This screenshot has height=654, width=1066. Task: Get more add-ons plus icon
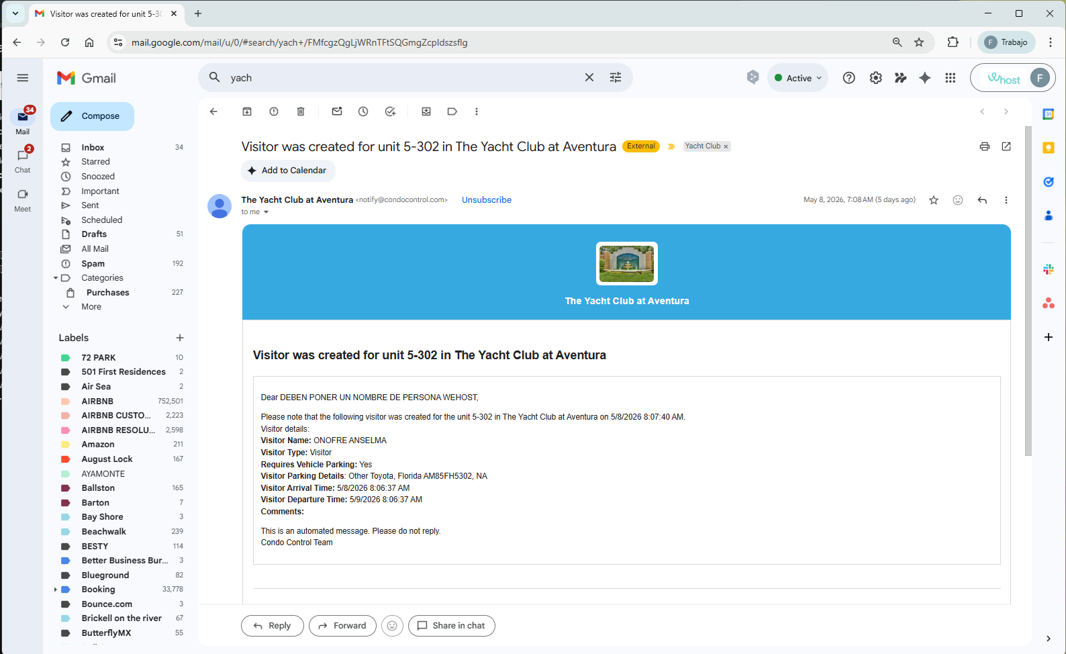pos(1049,337)
